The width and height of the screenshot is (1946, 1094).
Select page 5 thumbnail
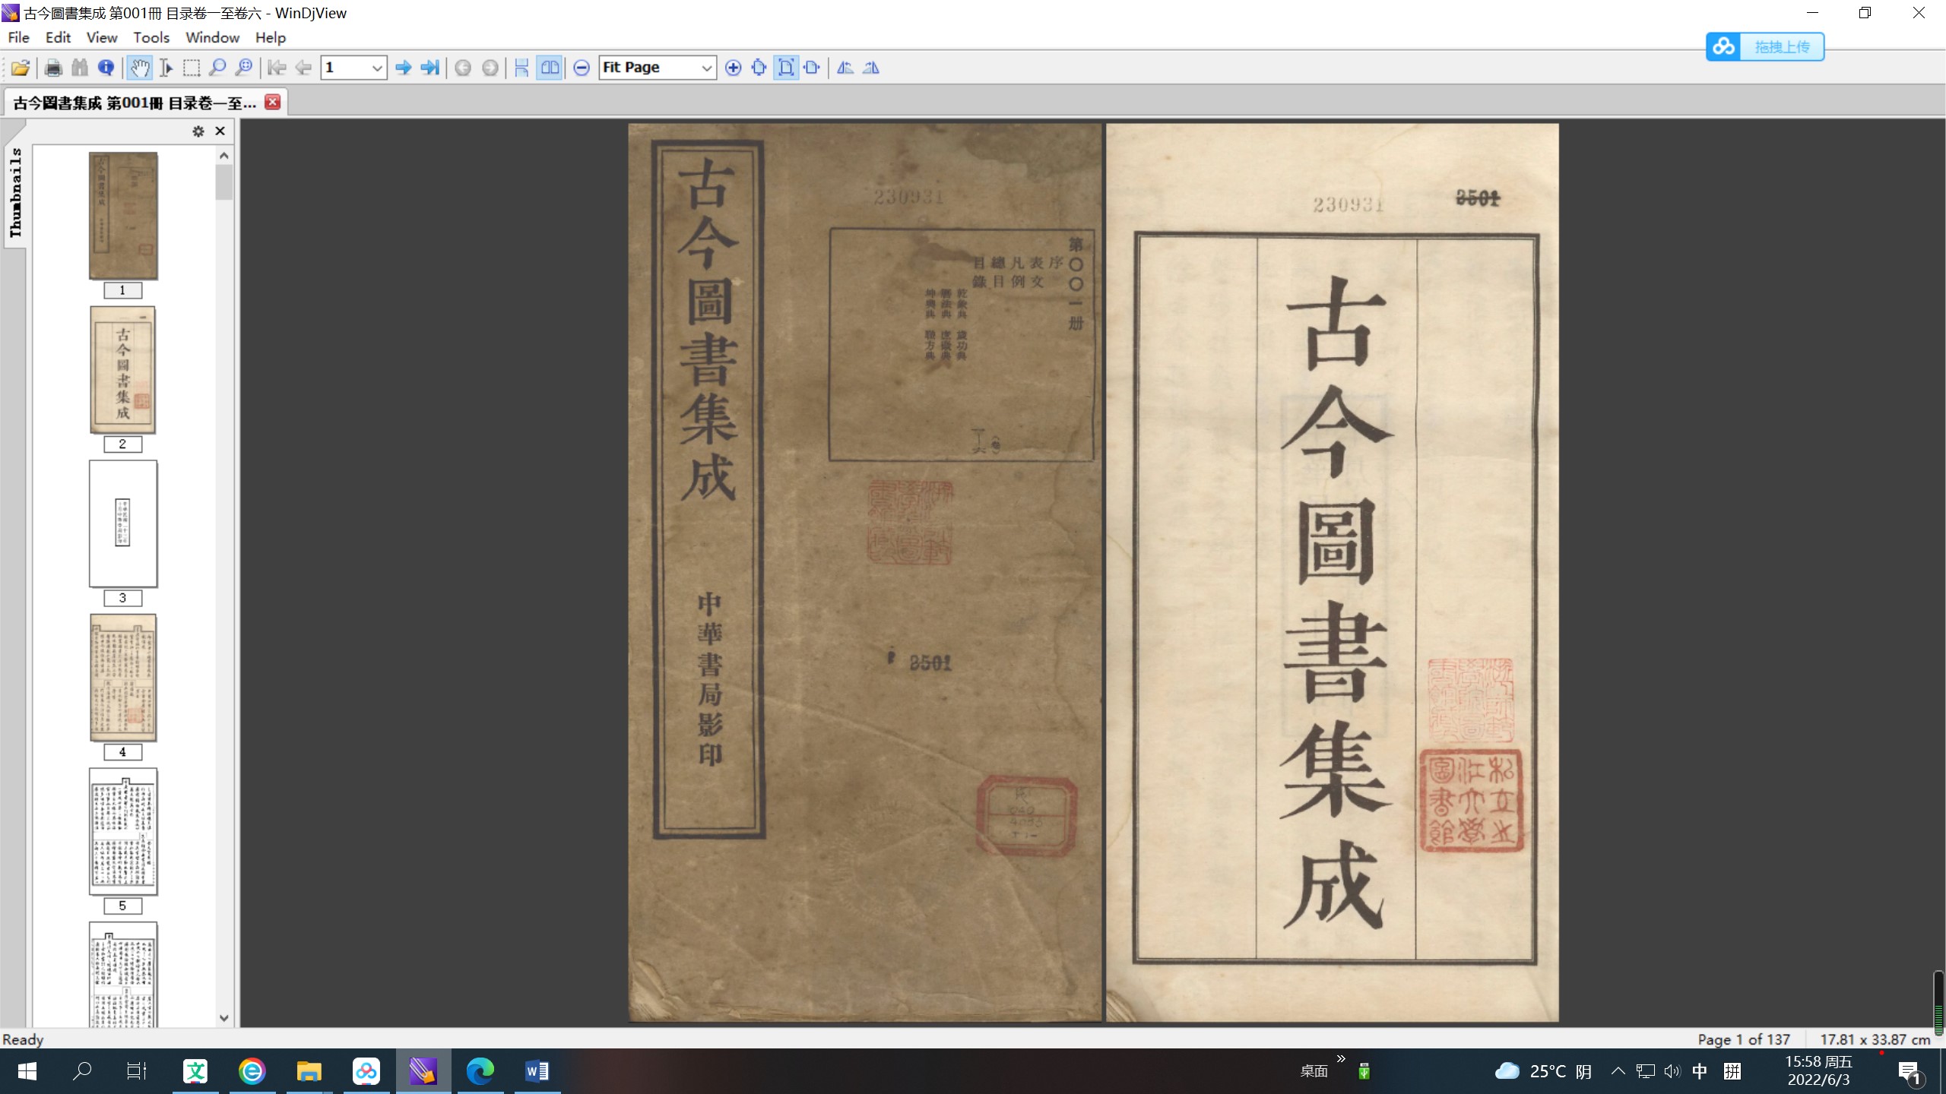(123, 831)
